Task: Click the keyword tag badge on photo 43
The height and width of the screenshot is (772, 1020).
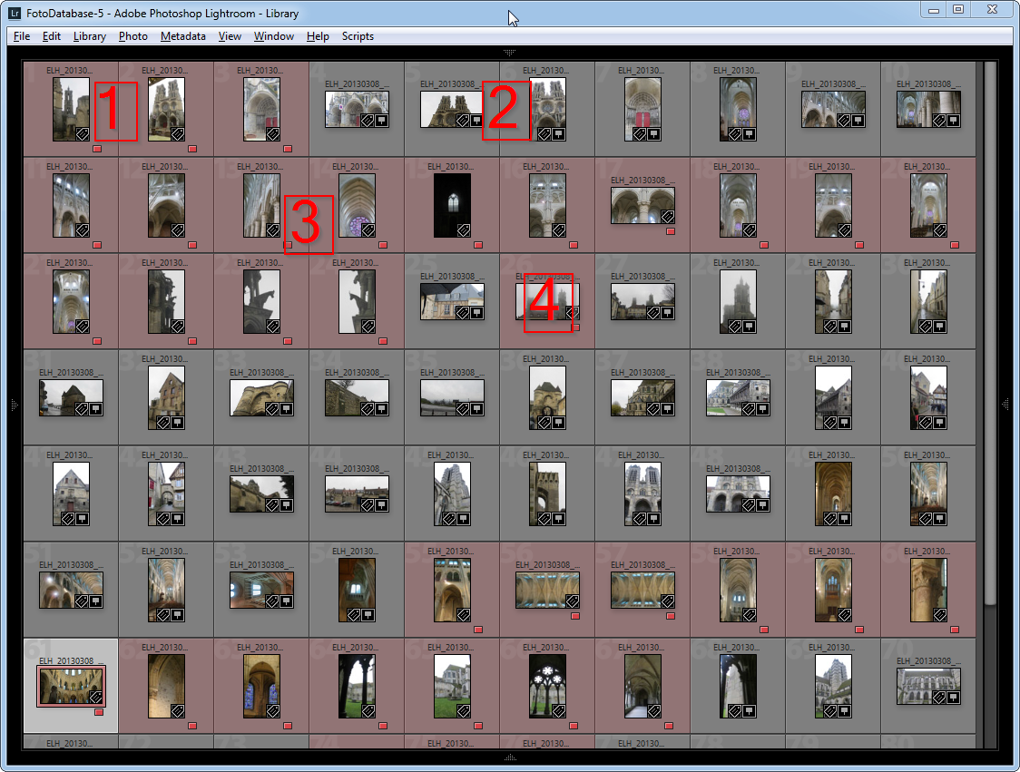Action: click(x=272, y=505)
